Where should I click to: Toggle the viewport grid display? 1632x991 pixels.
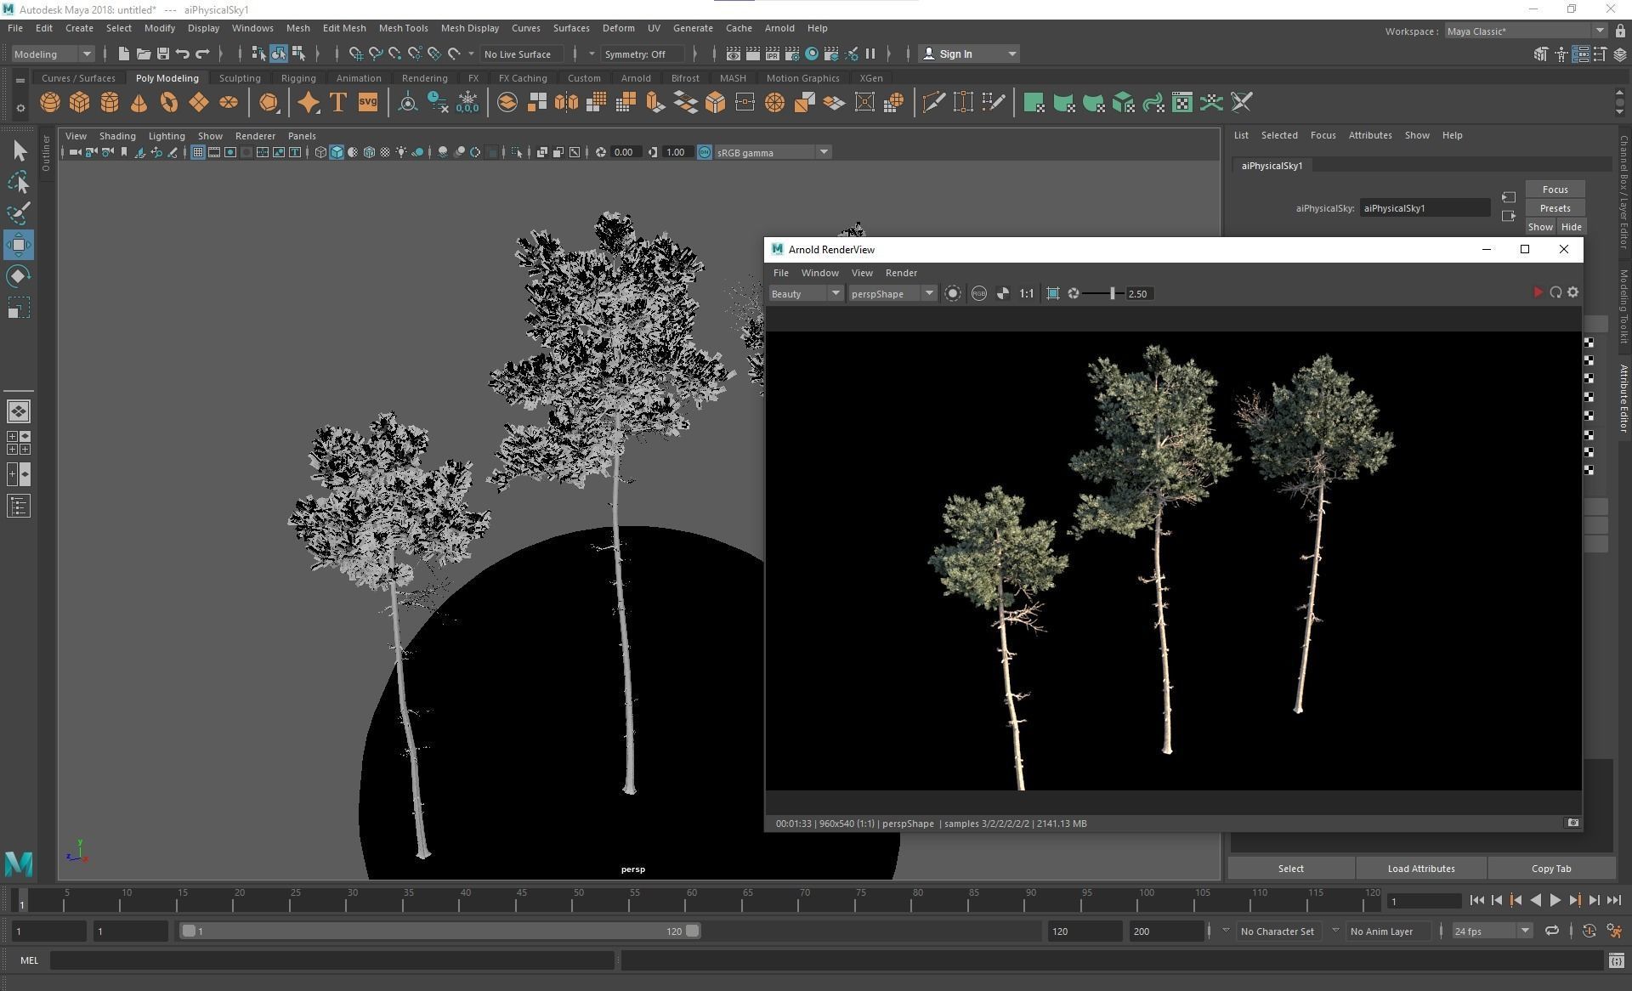(x=198, y=152)
